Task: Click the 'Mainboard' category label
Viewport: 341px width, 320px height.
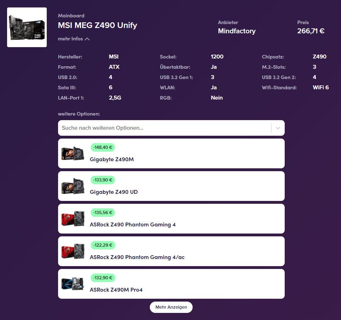Action: (71, 16)
